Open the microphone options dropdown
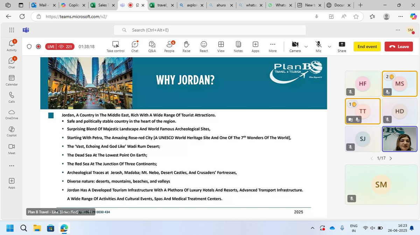The width and height of the screenshot is (420, 235). tap(329, 46)
